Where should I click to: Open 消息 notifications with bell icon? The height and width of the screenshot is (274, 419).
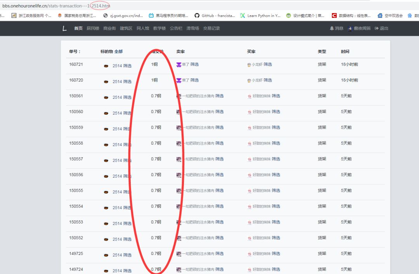(336, 28)
